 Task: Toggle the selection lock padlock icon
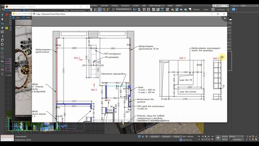pos(143,137)
